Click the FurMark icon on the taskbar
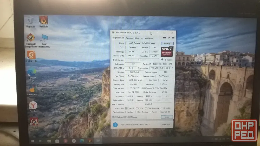Image resolution: width=260 pixels, height=146 pixels. 90,141
